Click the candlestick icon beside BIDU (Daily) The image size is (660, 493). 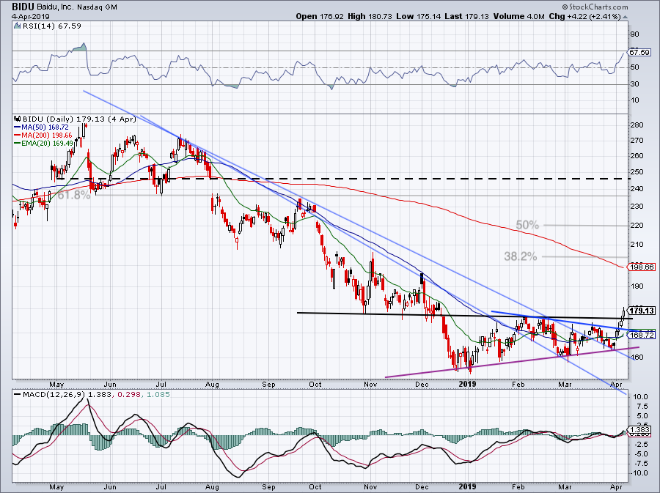tap(18, 119)
